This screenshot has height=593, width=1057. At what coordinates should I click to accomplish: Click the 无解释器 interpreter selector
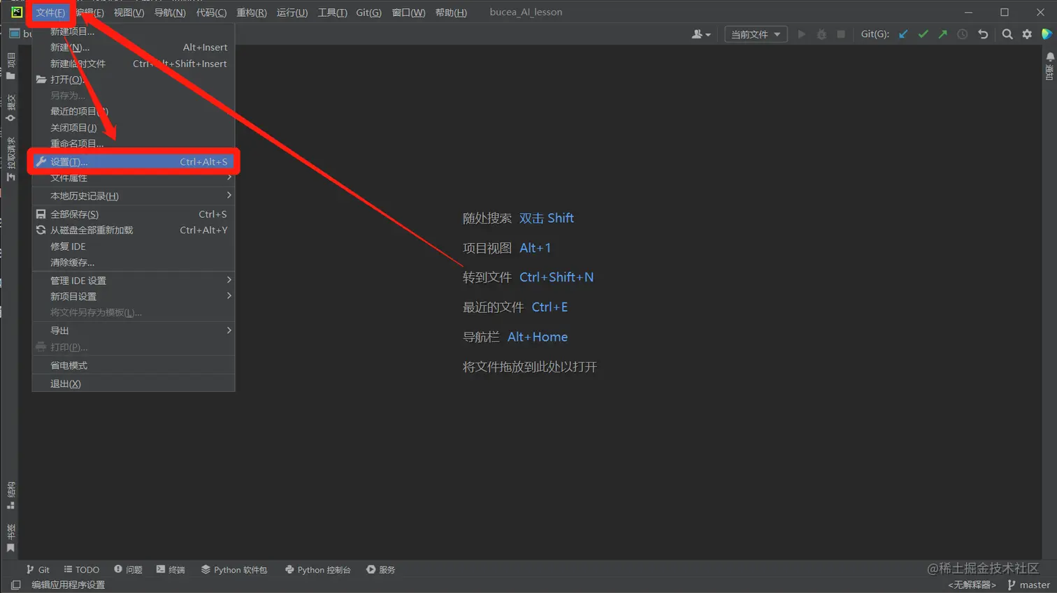(972, 585)
